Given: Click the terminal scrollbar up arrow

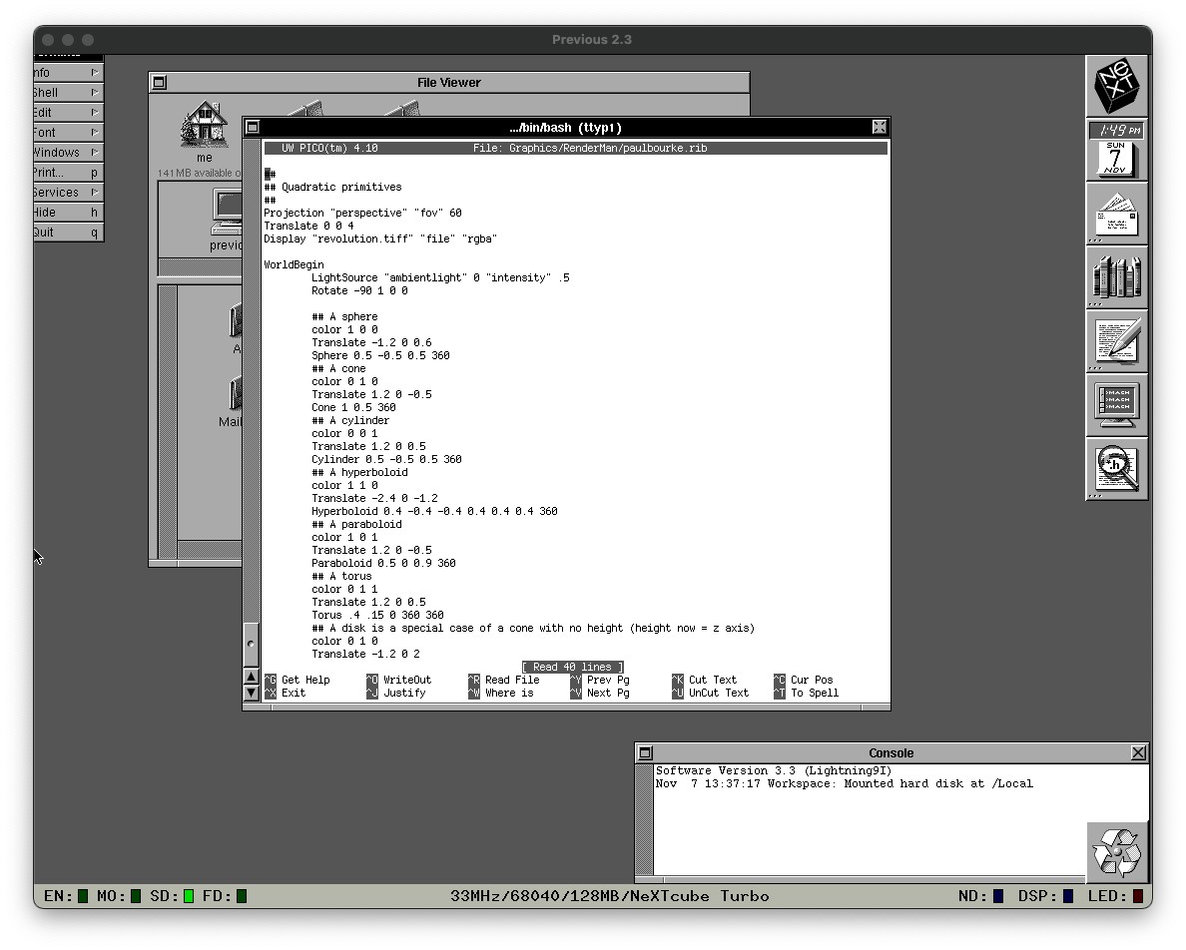Looking at the screenshot, I should click(252, 678).
